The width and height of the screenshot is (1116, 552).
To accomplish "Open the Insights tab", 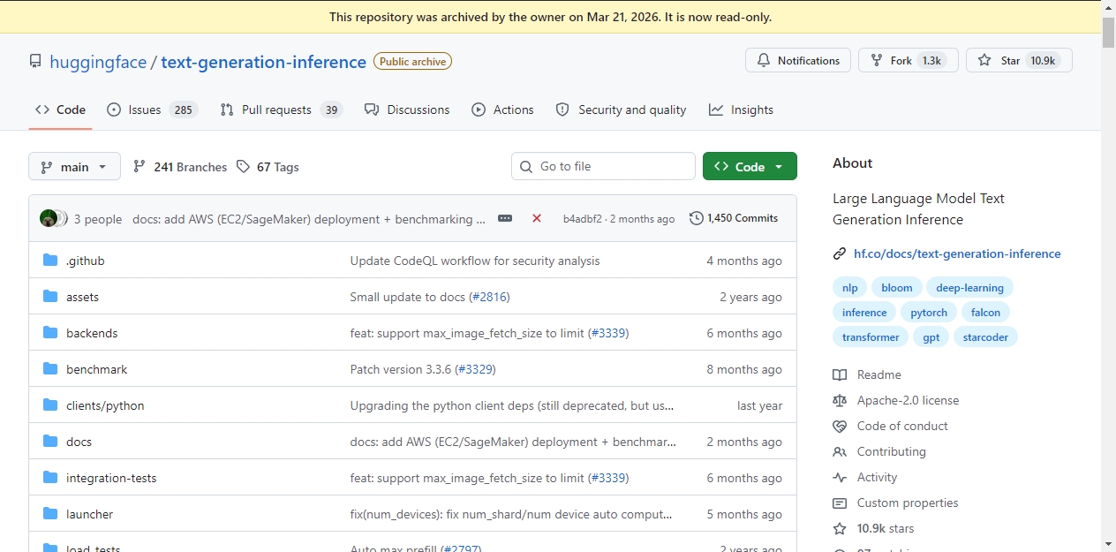I will click(x=741, y=110).
